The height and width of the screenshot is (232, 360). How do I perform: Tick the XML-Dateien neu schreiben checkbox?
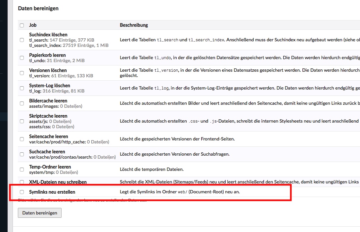pos(22,182)
